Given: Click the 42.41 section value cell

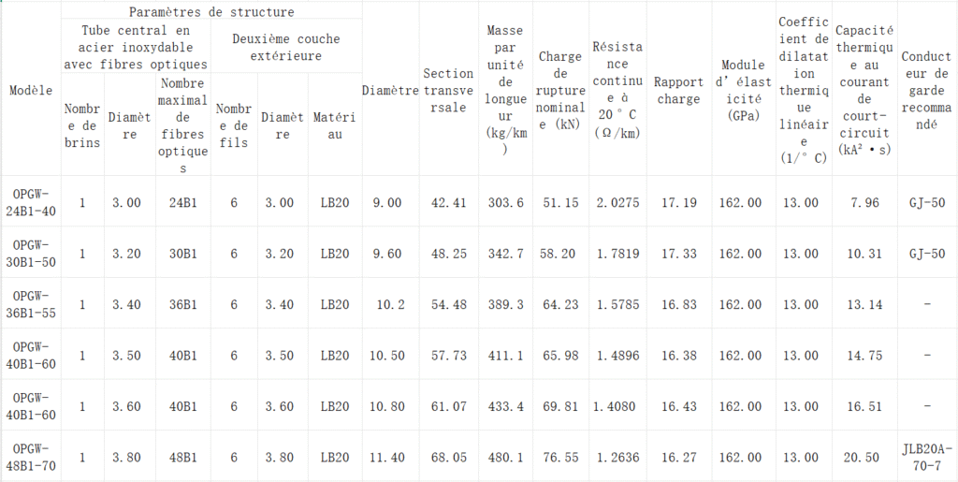Looking at the screenshot, I should point(448,202).
